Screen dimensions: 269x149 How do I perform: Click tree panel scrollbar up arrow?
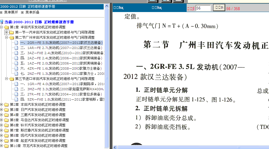(107, 6)
